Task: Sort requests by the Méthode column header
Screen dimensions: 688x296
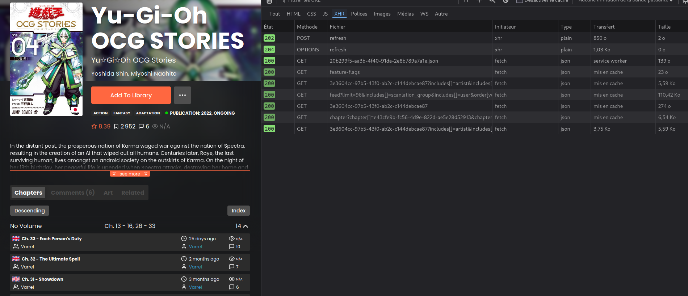Action: tap(311, 27)
